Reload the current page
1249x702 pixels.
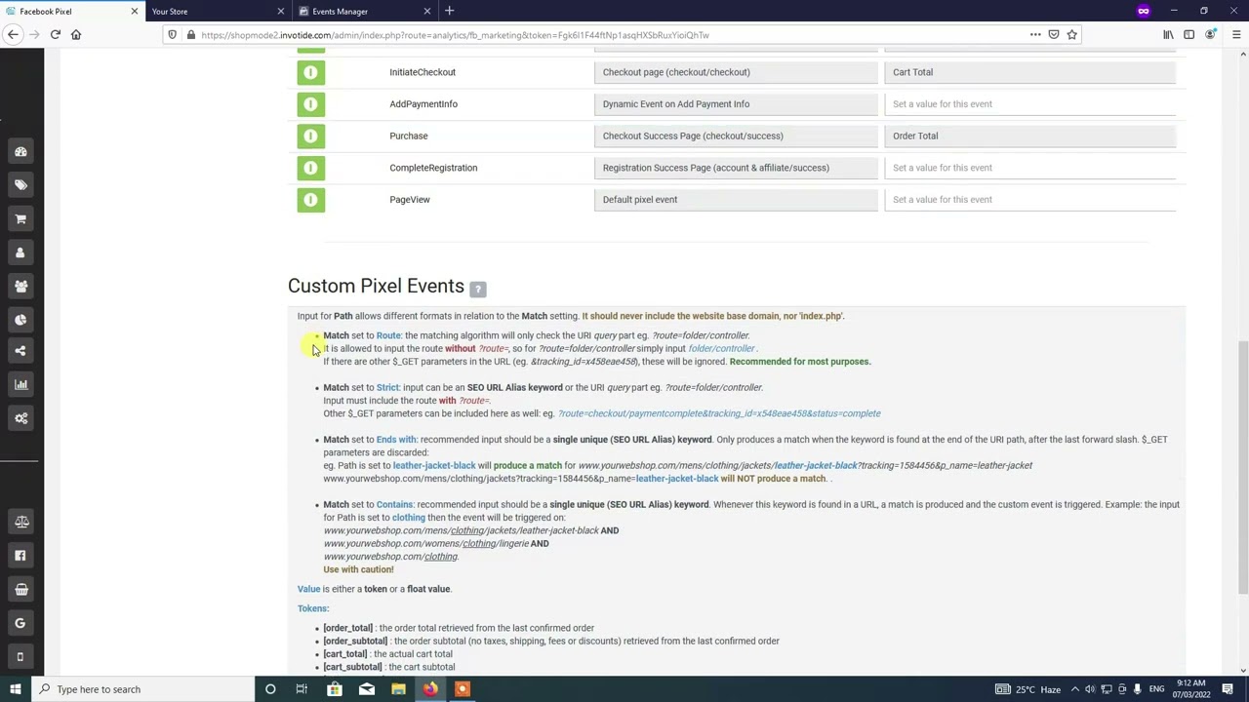click(x=55, y=35)
